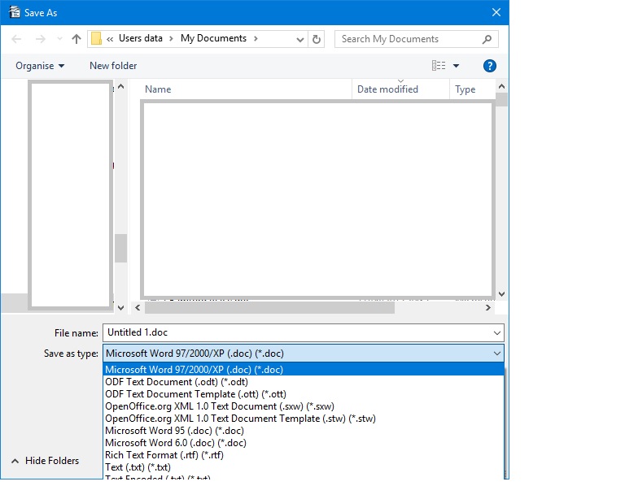Open the Help question mark icon
The width and height of the screenshot is (625, 499).
(490, 66)
